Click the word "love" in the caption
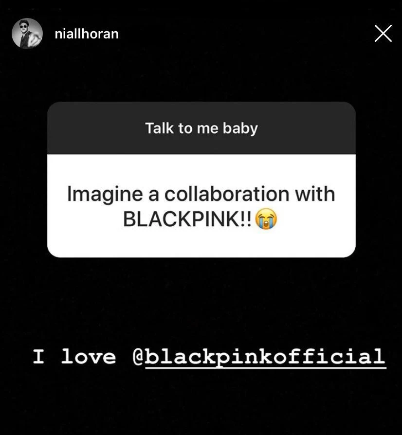This screenshot has width=402, height=435. [x=88, y=357]
